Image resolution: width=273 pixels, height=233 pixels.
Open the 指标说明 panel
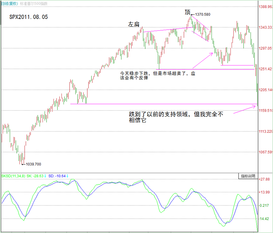pyautogui.click(x=248, y=176)
